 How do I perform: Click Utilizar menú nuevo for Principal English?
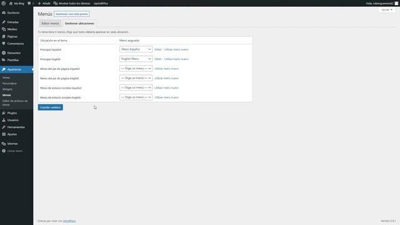point(176,59)
